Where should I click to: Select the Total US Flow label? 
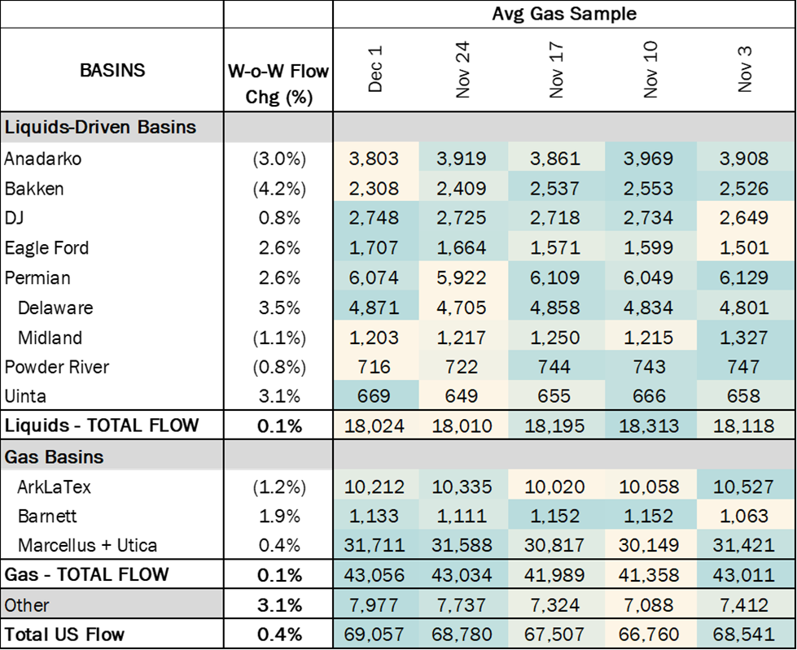(x=64, y=635)
